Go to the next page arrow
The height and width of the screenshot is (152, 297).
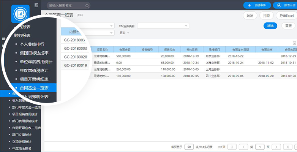click(x=276, y=147)
